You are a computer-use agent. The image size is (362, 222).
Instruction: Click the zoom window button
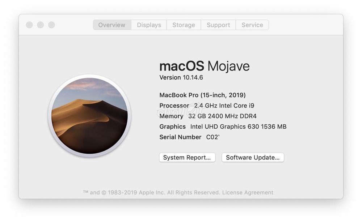pos(51,25)
